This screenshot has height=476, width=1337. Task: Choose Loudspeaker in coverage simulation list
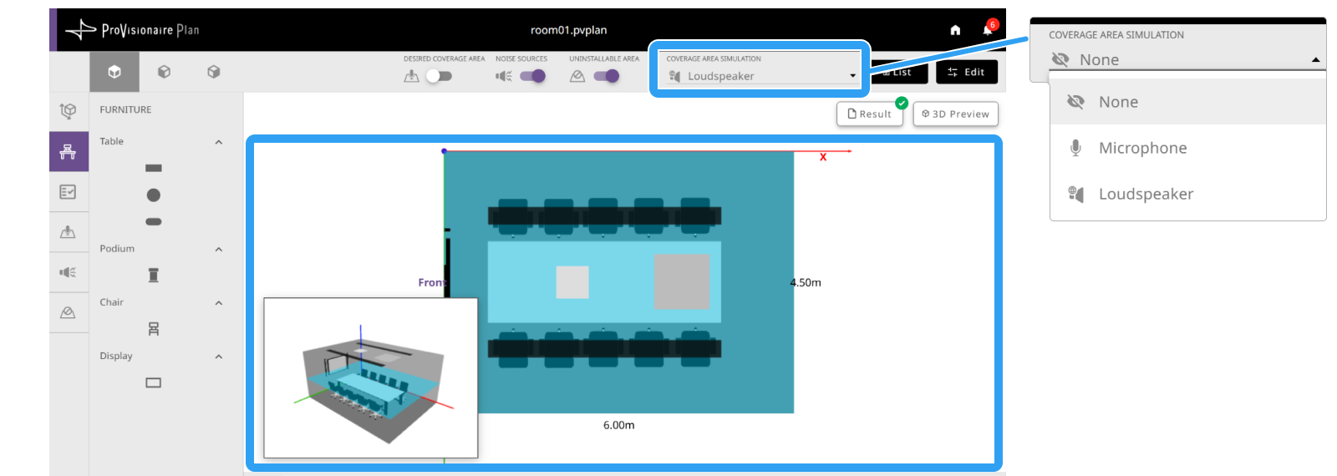(1188, 194)
